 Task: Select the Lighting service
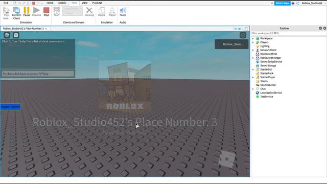pyautogui.click(x=265, y=46)
